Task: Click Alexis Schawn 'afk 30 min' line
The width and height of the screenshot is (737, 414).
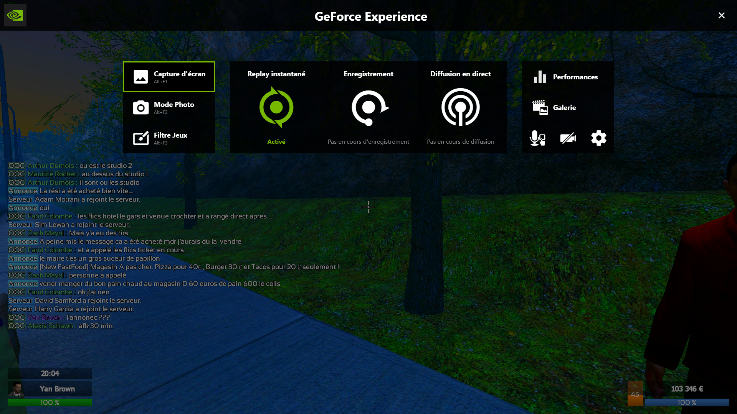Action: (61, 326)
